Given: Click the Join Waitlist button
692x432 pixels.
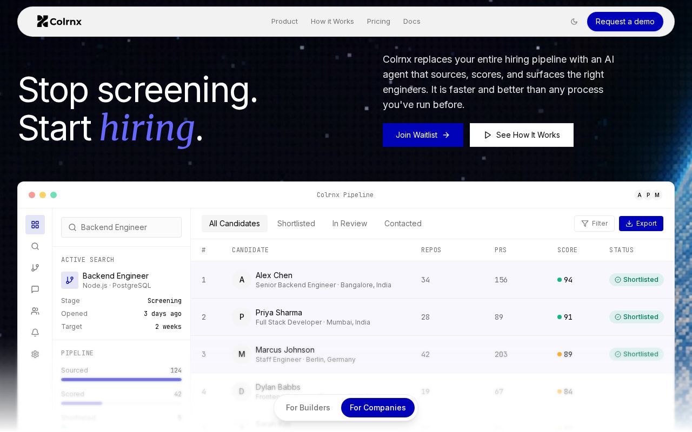Looking at the screenshot, I should click(x=423, y=135).
